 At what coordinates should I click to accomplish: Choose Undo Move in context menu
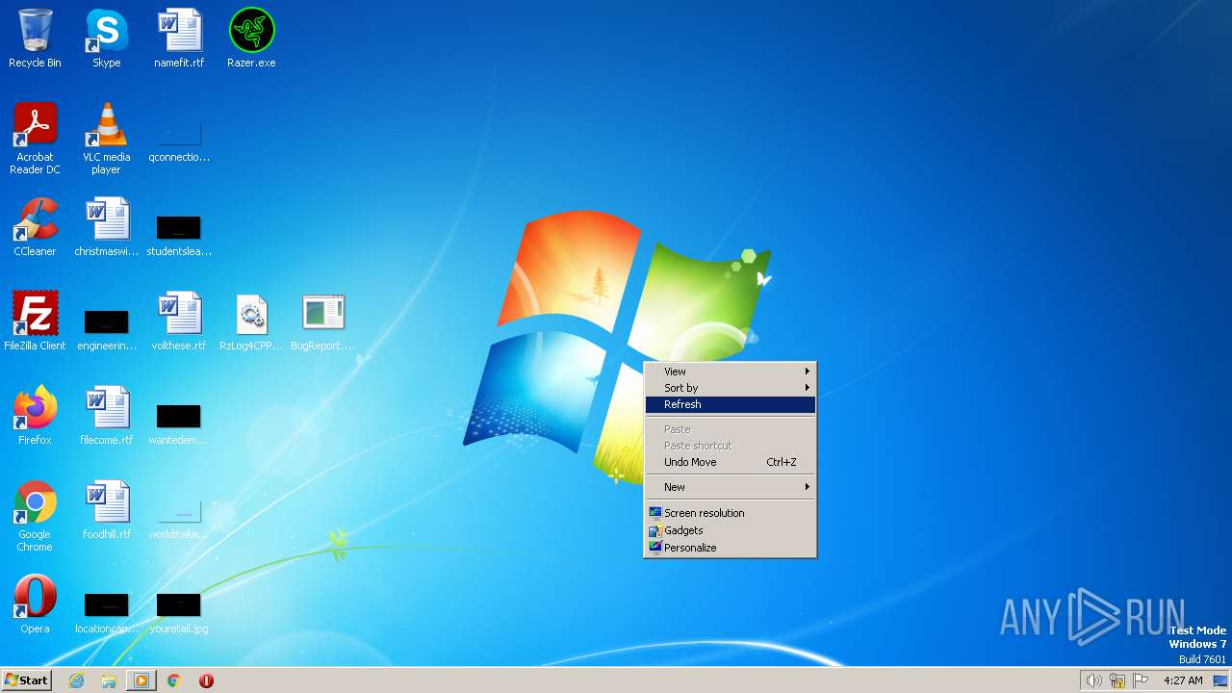pyautogui.click(x=730, y=462)
